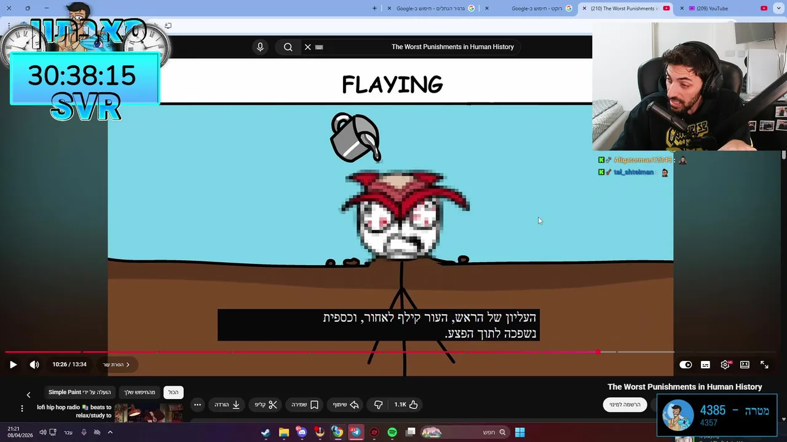The width and height of the screenshot is (787, 442).
Task: Close the גרגיר הנחלים Google tab
Action: pos(389,9)
